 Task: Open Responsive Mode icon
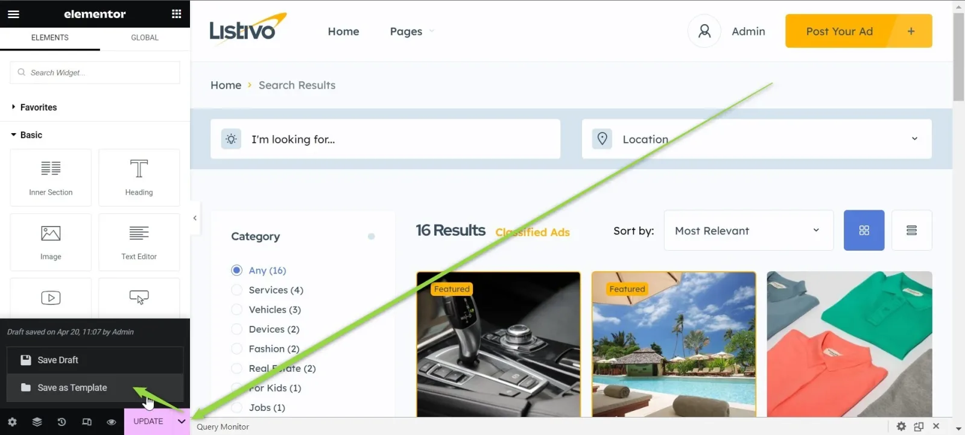point(87,422)
